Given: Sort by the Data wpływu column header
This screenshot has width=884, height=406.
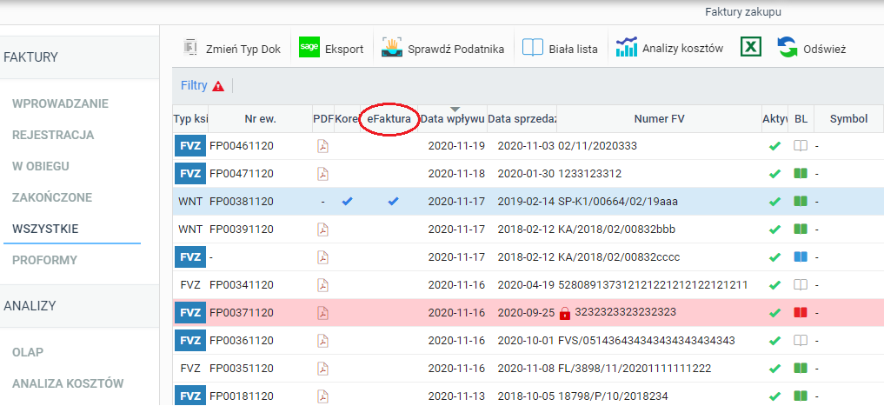Looking at the screenshot, I should pos(453,119).
